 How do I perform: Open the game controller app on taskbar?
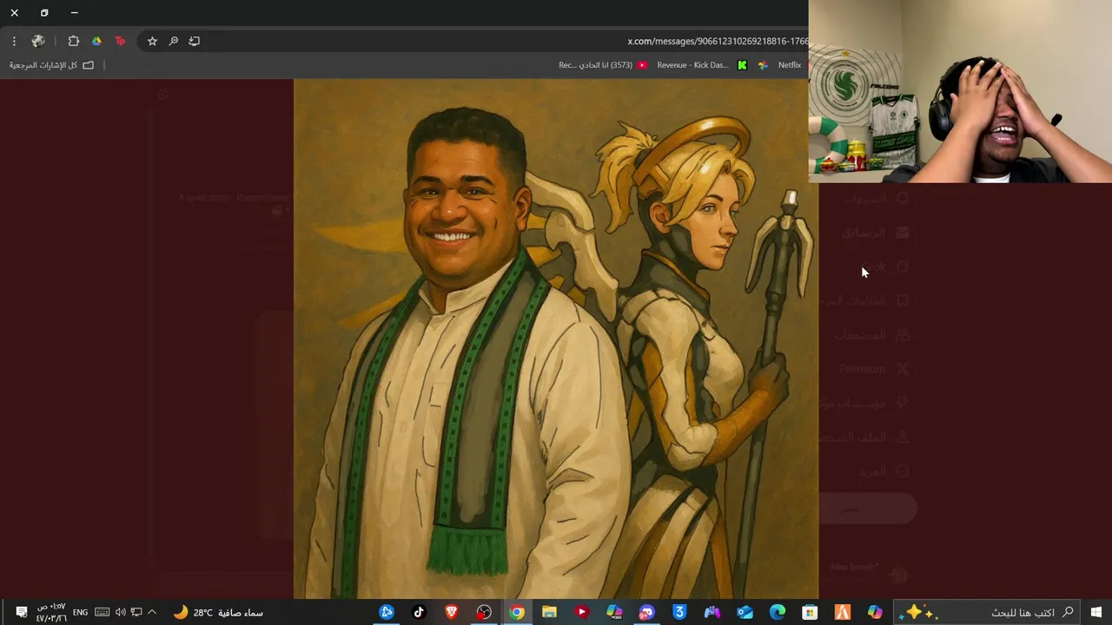pos(712,613)
